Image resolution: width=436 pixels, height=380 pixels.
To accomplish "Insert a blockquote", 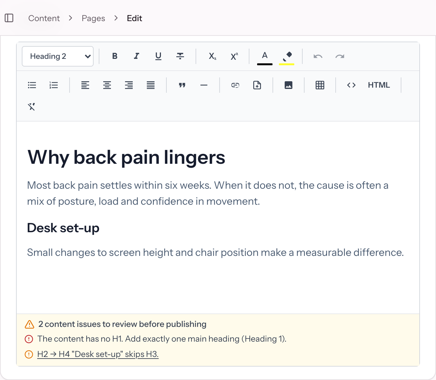I will click(182, 85).
